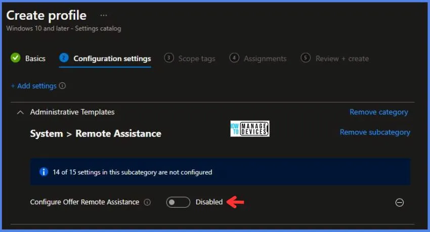Click the '14 of 15 settings' message text

pyautogui.click(x=132, y=172)
